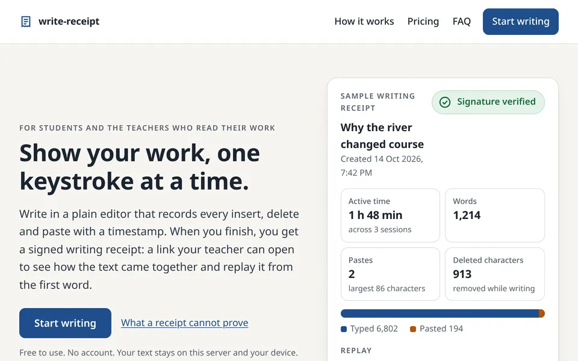Click Created 14 Oct 2026 timestamp
578x361 pixels.
click(382, 166)
